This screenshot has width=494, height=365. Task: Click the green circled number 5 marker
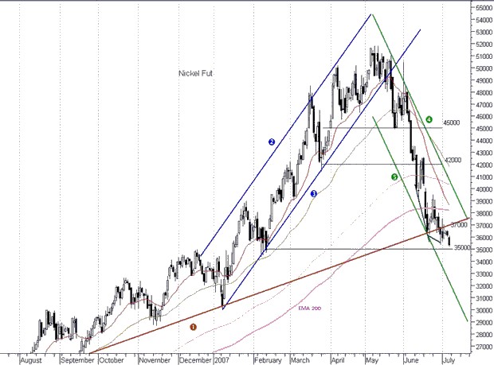(x=394, y=178)
